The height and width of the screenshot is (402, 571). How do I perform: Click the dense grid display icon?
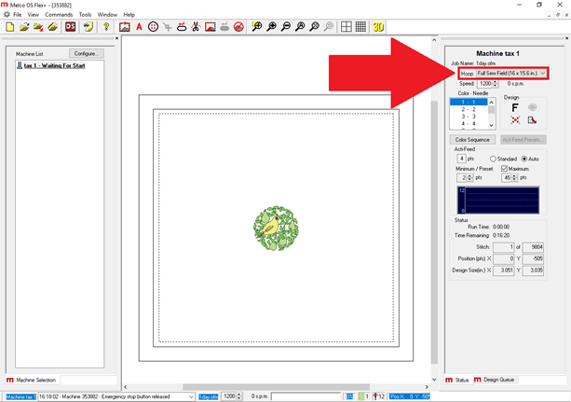pyautogui.click(x=360, y=27)
